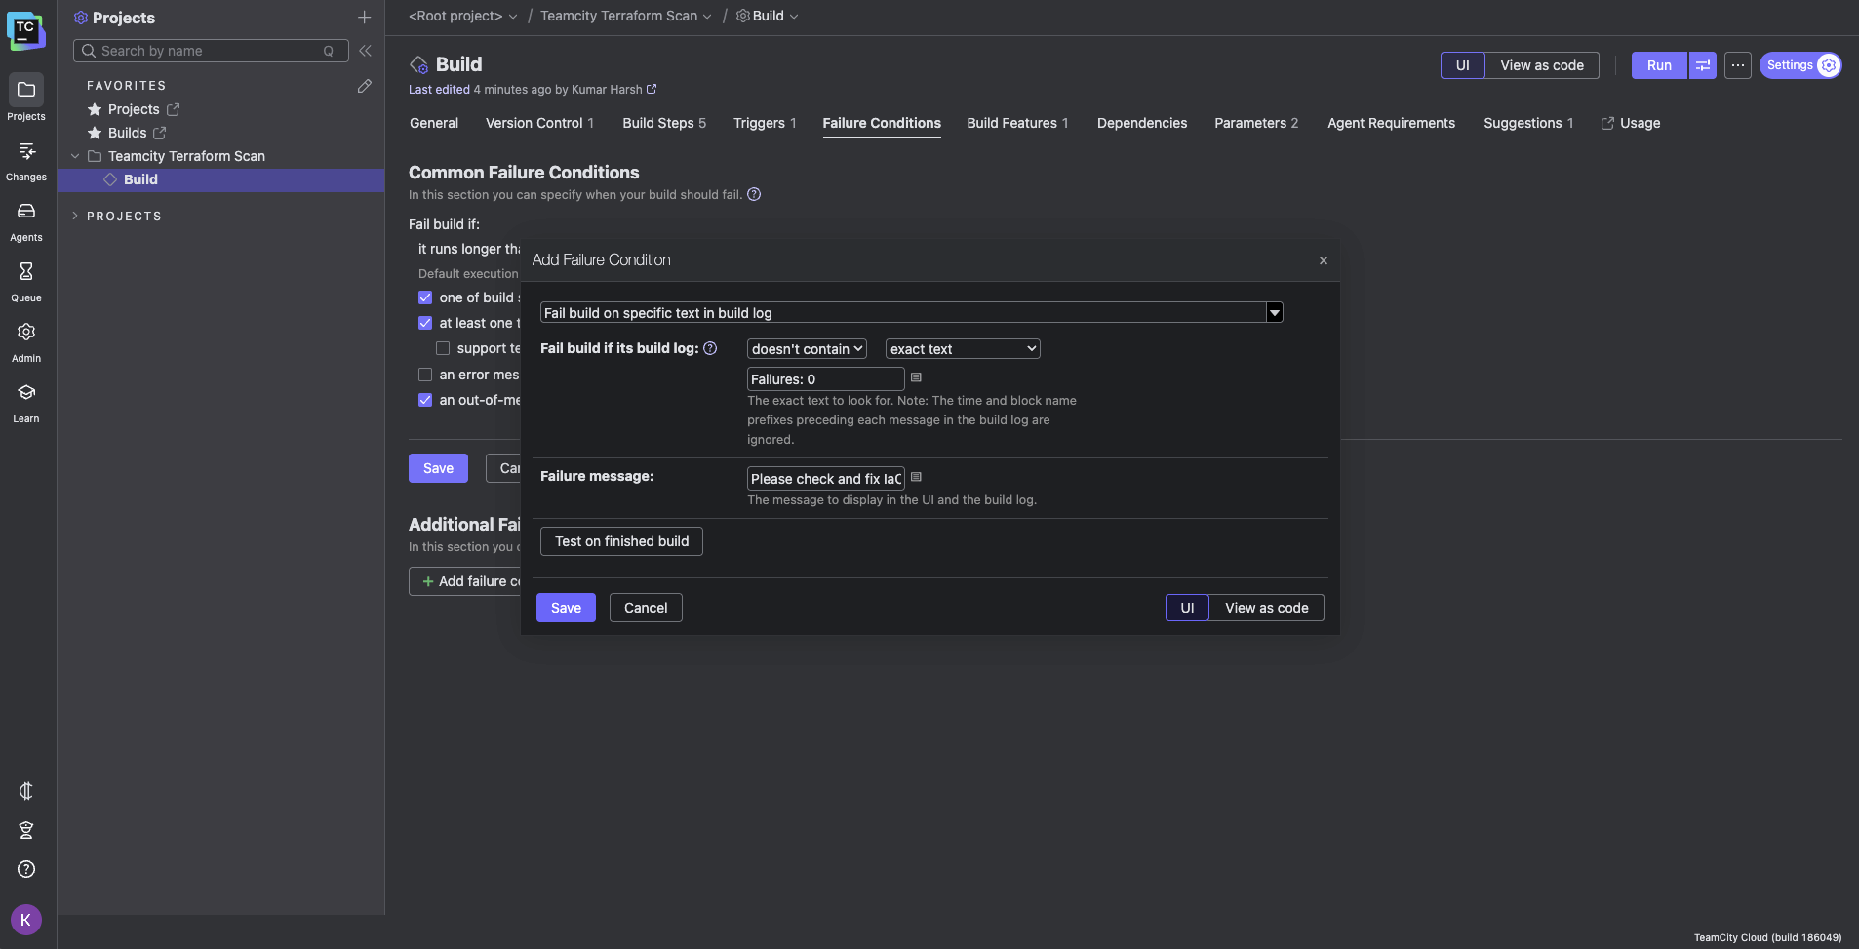This screenshot has height=949, width=1859.
Task: Click the Run button
Action: [x=1659, y=65]
